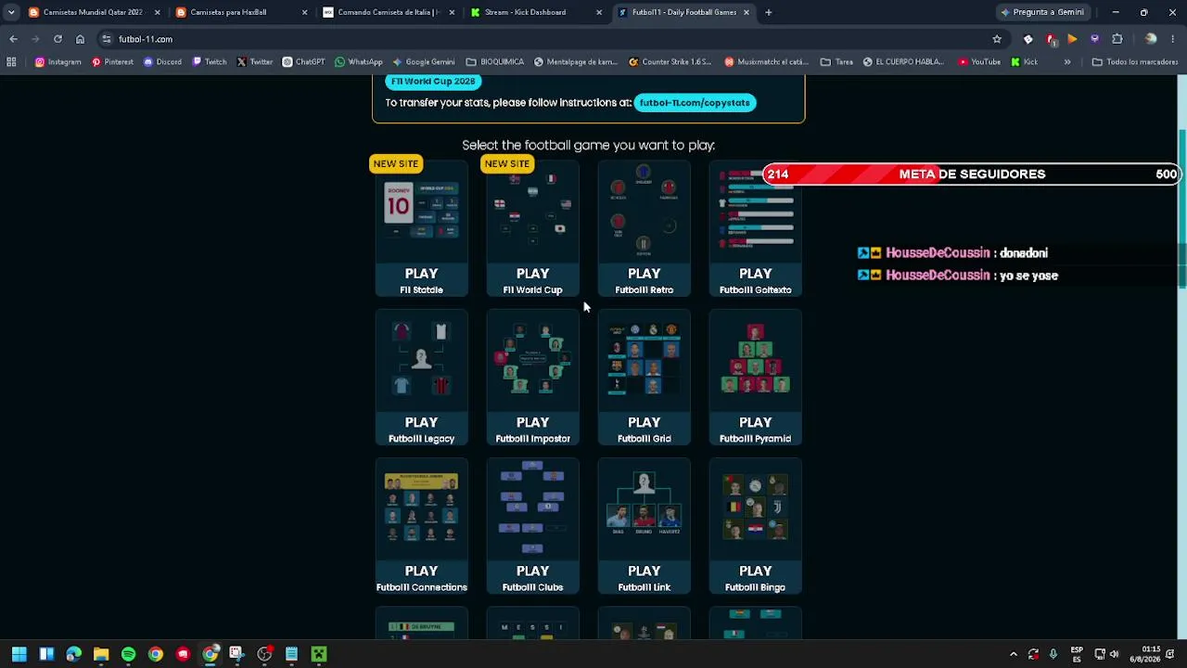
Task: Open the Todos los marcadores folder
Action: (x=1135, y=62)
